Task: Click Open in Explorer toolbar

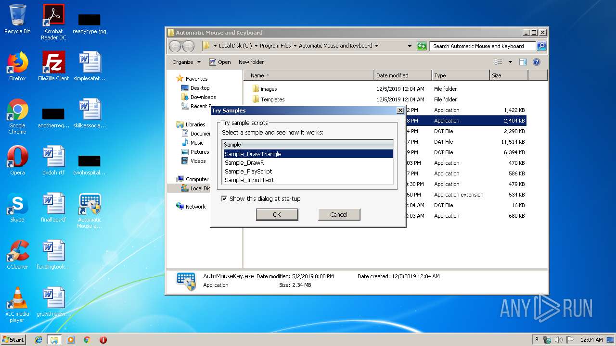Action: pyautogui.click(x=220, y=62)
